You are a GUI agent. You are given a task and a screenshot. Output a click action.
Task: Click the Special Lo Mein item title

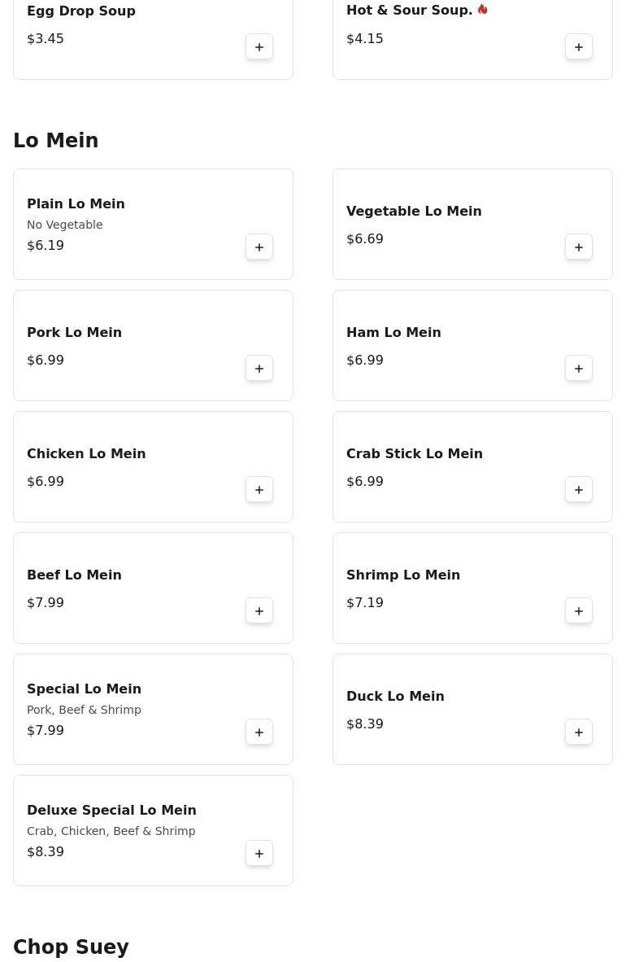click(x=84, y=689)
